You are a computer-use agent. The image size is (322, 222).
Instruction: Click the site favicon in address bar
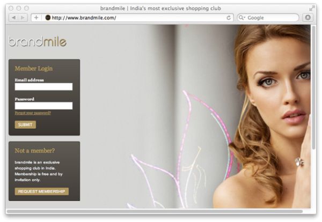click(x=48, y=18)
